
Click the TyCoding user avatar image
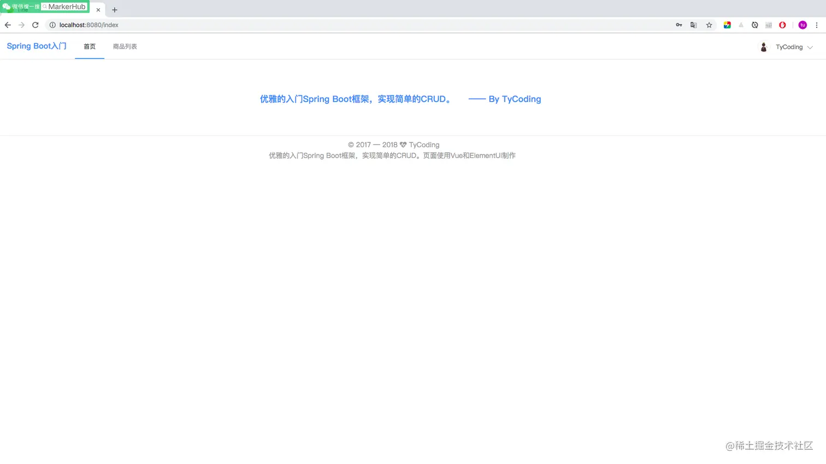[x=764, y=47]
